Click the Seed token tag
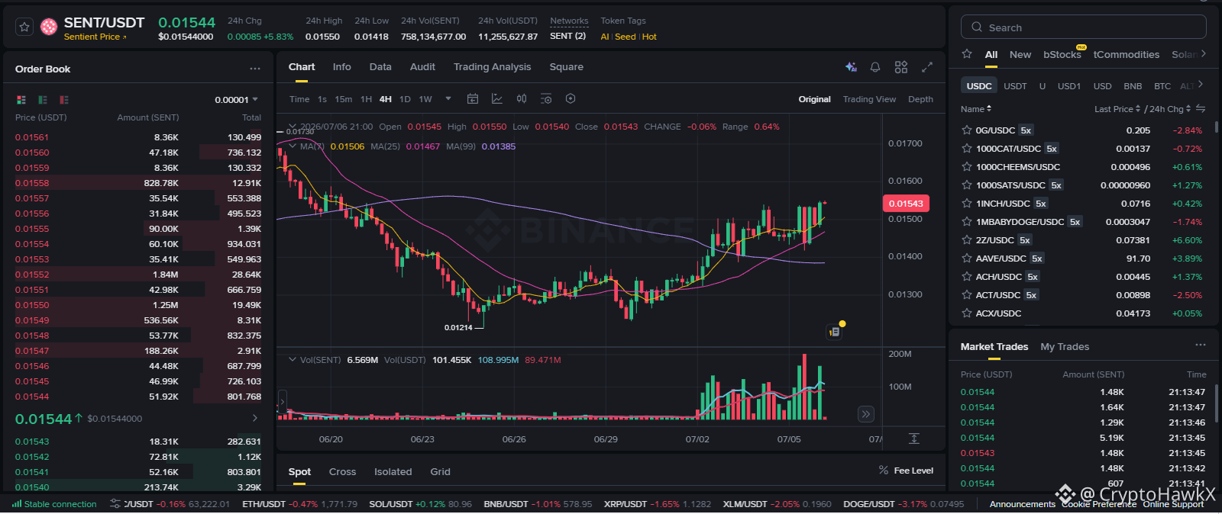1222x514 pixels. coord(625,37)
